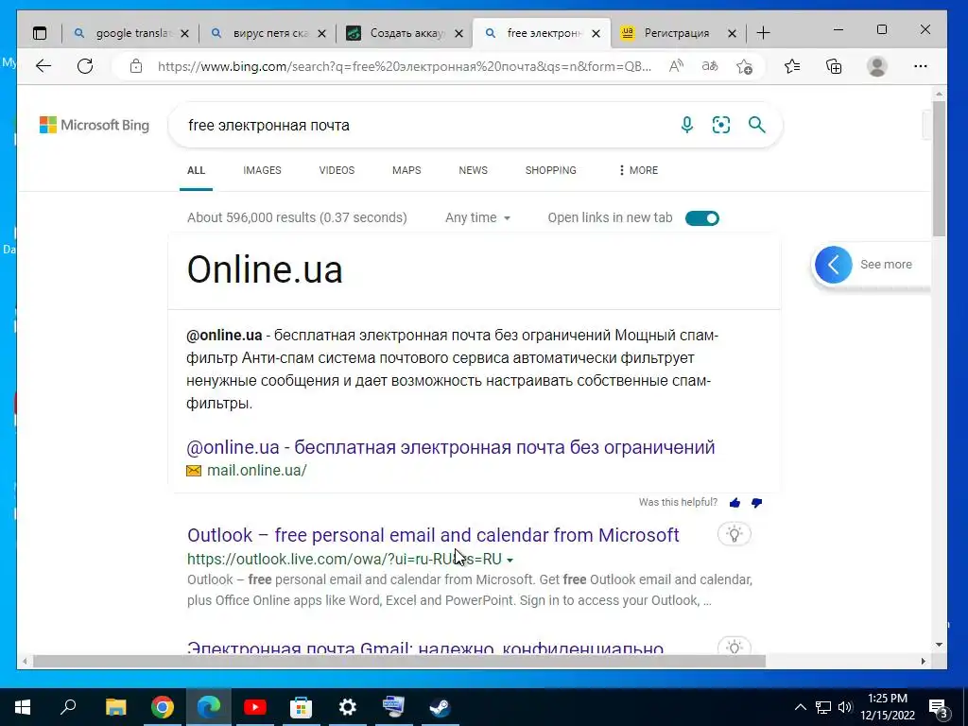The image size is (968, 726).
Task: Open the taskbar clock showing 1:25 PM
Action: [888, 707]
